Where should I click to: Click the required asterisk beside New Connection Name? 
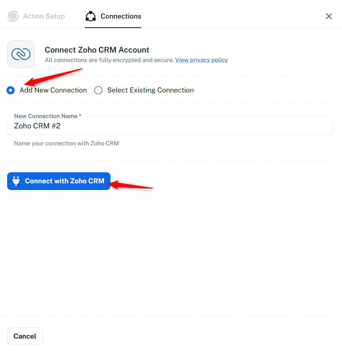point(80,116)
